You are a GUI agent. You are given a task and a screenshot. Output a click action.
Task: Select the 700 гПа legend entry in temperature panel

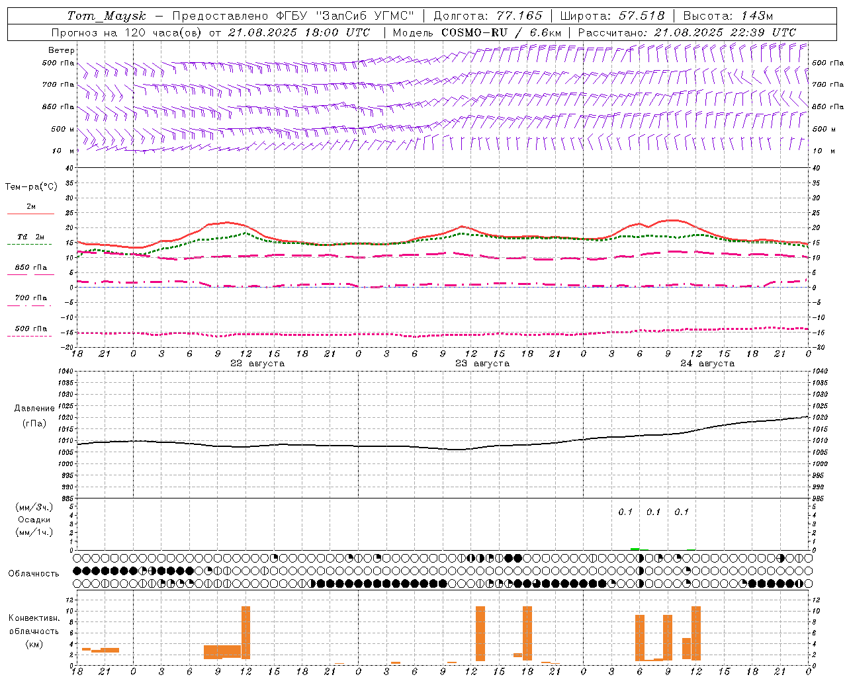coord(31,298)
